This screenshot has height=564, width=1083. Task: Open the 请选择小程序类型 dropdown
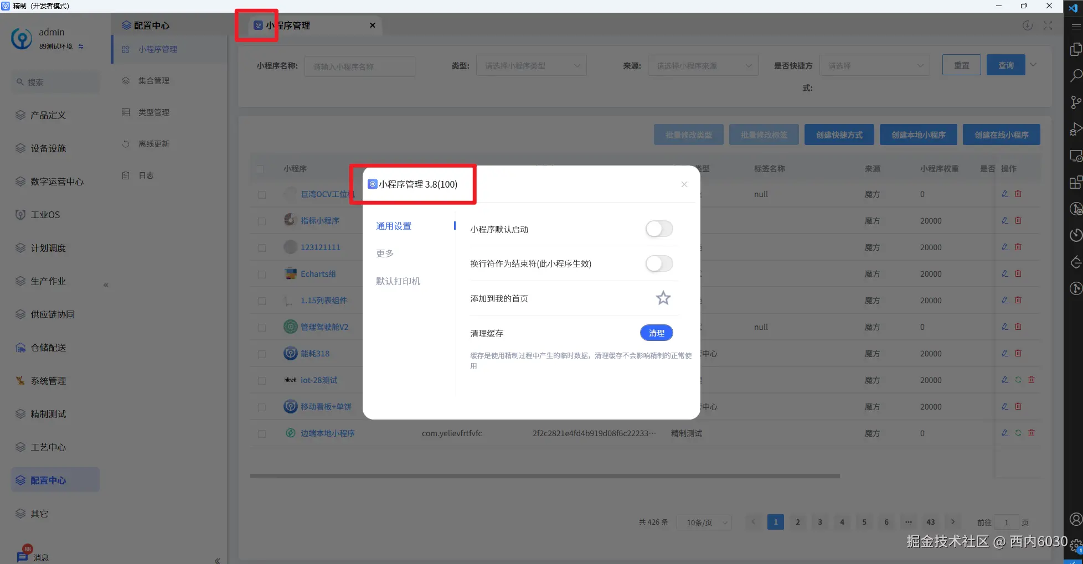pos(531,65)
